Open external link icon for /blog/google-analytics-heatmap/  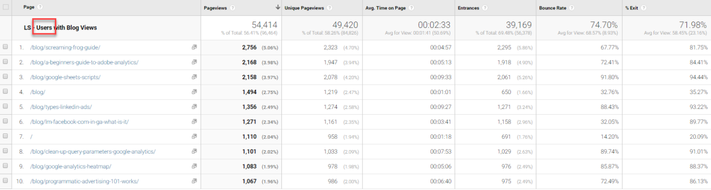tap(195, 166)
